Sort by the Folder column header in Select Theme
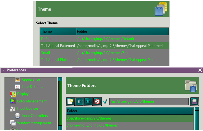 click(x=122, y=32)
